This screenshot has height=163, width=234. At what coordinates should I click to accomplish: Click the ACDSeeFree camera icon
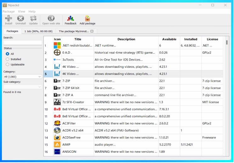coord(57,137)
